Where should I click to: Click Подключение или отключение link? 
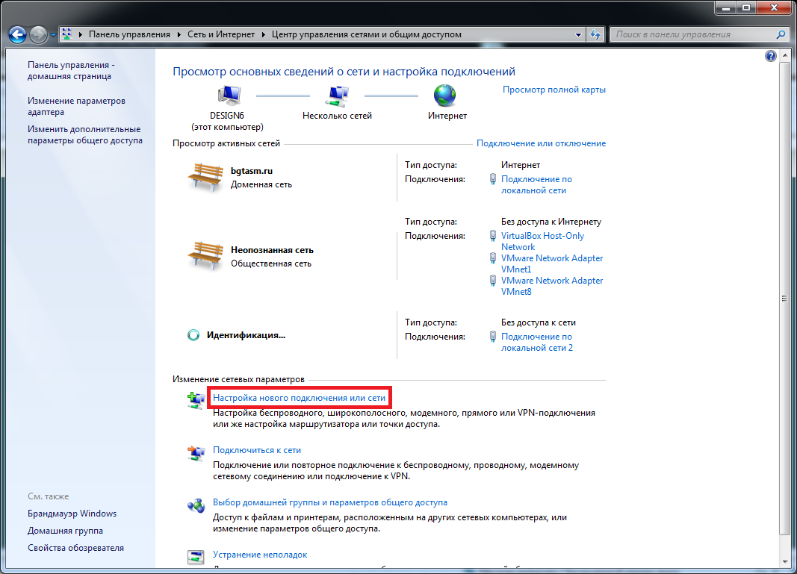[541, 143]
